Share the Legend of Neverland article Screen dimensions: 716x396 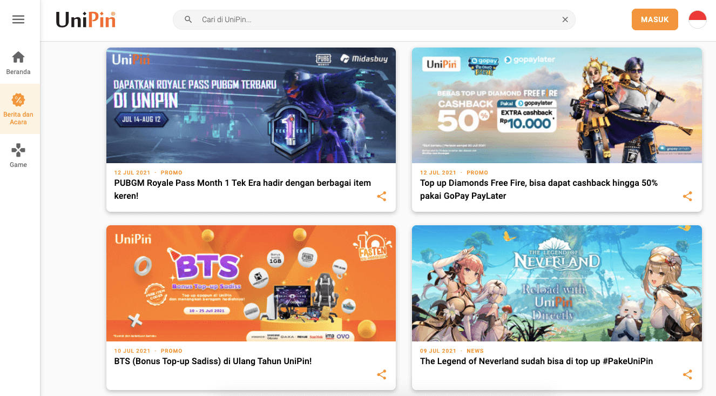pyautogui.click(x=687, y=374)
